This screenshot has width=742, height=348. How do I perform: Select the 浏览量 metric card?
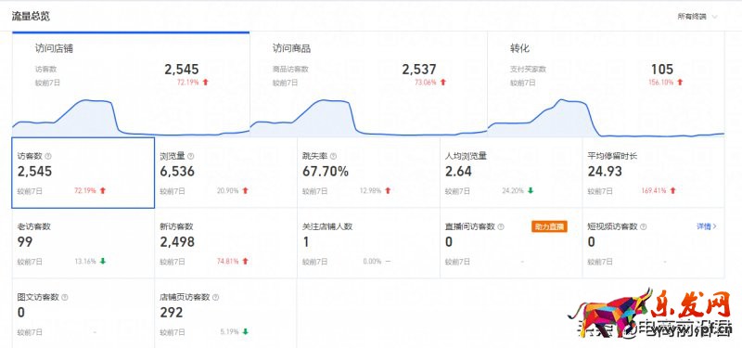(225, 173)
